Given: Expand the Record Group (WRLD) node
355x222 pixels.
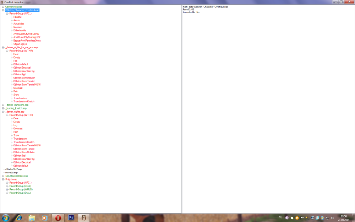Looking at the screenshot, I should [x=7, y=189].
